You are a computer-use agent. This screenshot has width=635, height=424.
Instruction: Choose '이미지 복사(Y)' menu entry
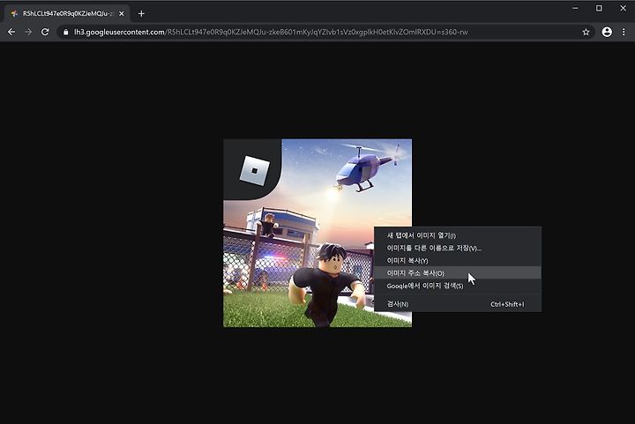coord(458,261)
